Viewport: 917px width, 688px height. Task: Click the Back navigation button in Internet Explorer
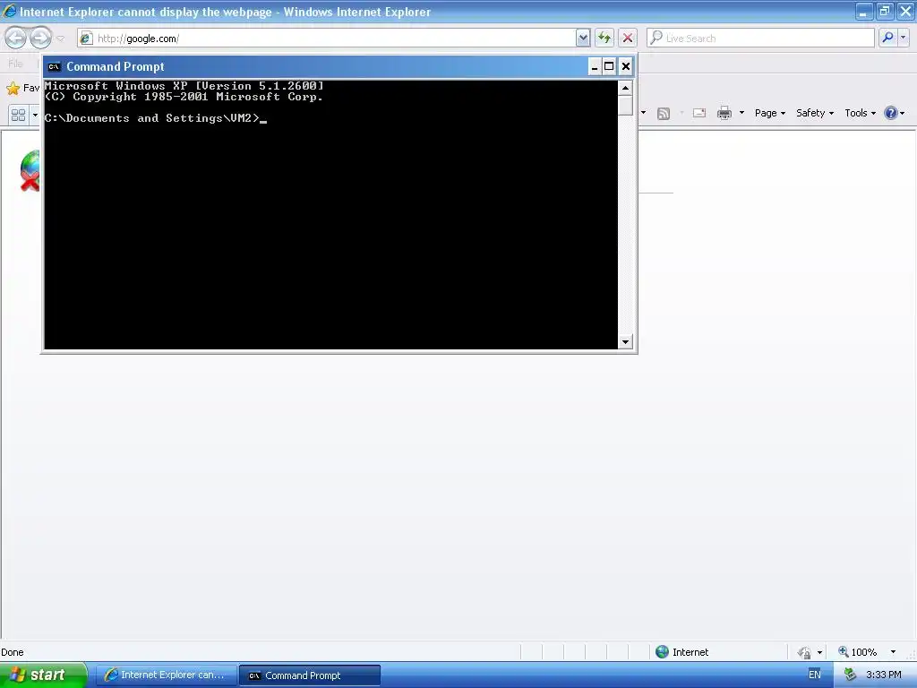[x=16, y=38]
